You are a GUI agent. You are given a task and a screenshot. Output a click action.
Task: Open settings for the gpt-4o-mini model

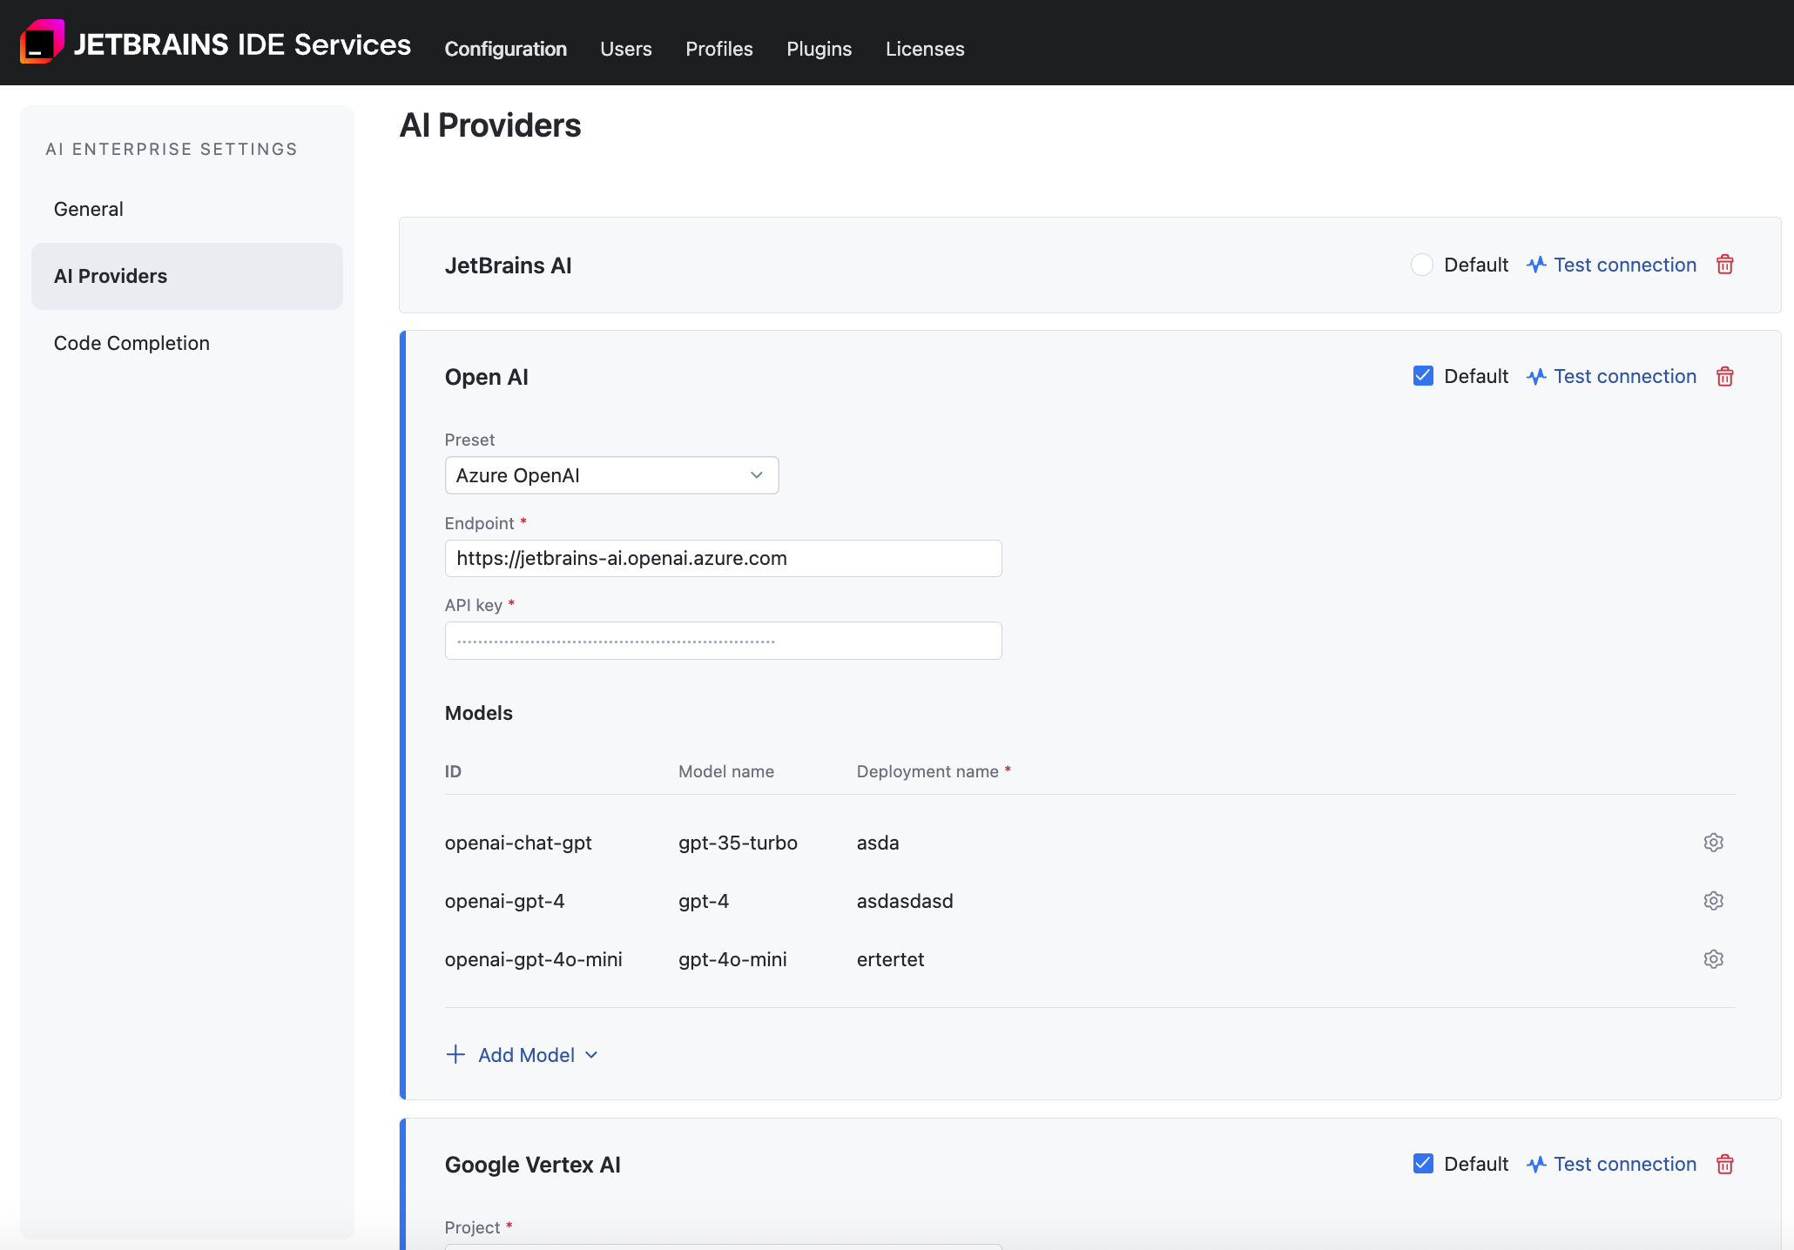[x=1713, y=958]
